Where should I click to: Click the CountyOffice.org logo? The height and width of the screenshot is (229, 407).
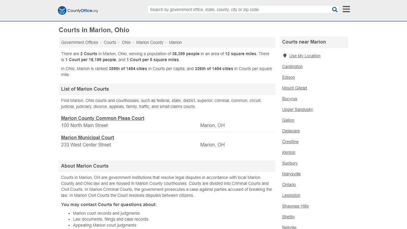(77, 10)
